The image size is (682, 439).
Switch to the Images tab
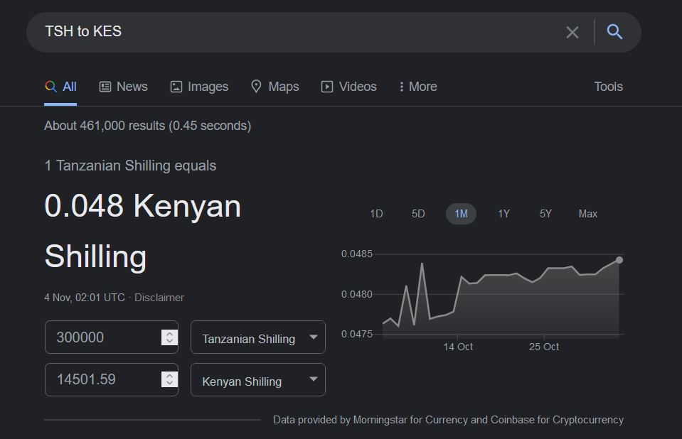pyautogui.click(x=199, y=87)
